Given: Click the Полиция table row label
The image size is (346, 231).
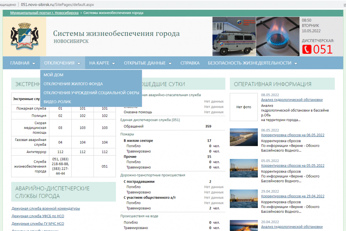Looking at the screenshot, I should click(x=39, y=116).
